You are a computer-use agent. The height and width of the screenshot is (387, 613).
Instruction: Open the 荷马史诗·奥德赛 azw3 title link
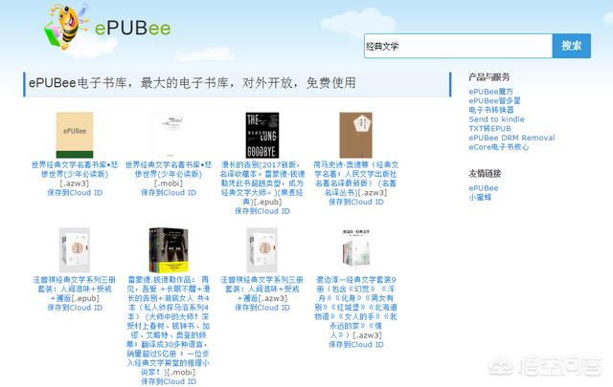[355, 179]
